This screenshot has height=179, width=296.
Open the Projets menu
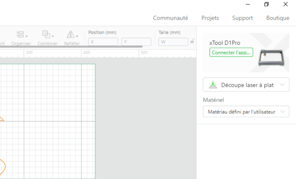(x=210, y=18)
